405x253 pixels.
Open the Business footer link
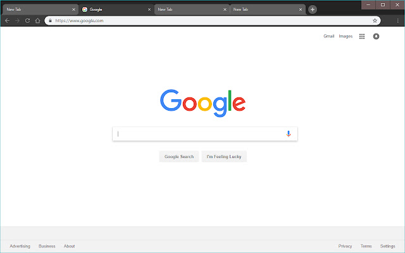[47, 246]
